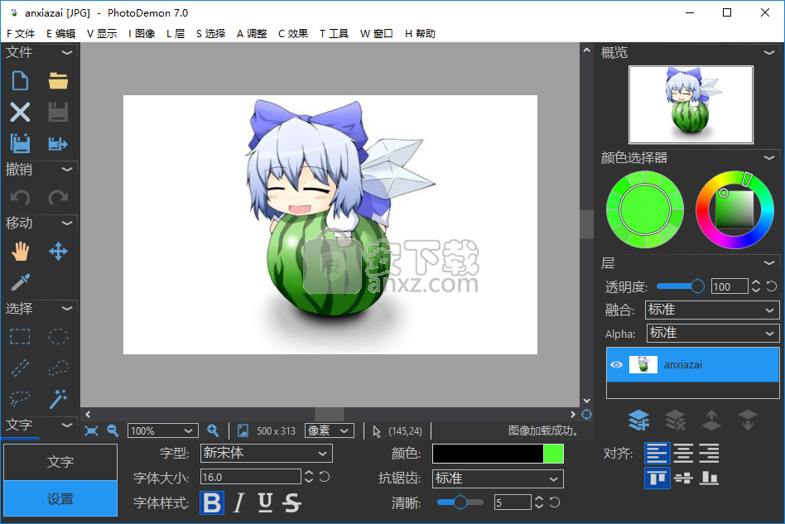The width and height of the screenshot is (785, 524).
Task: Collapse the 文件 tool panel
Action: pos(66,52)
